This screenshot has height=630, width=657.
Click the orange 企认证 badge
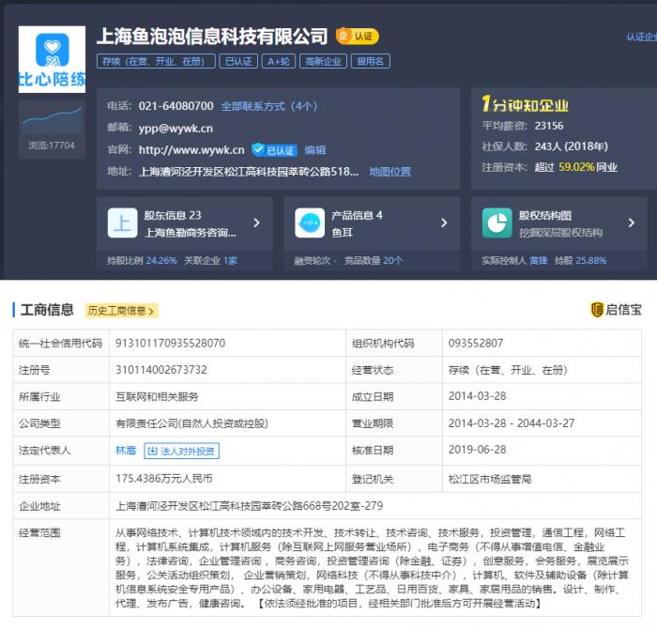(357, 36)
